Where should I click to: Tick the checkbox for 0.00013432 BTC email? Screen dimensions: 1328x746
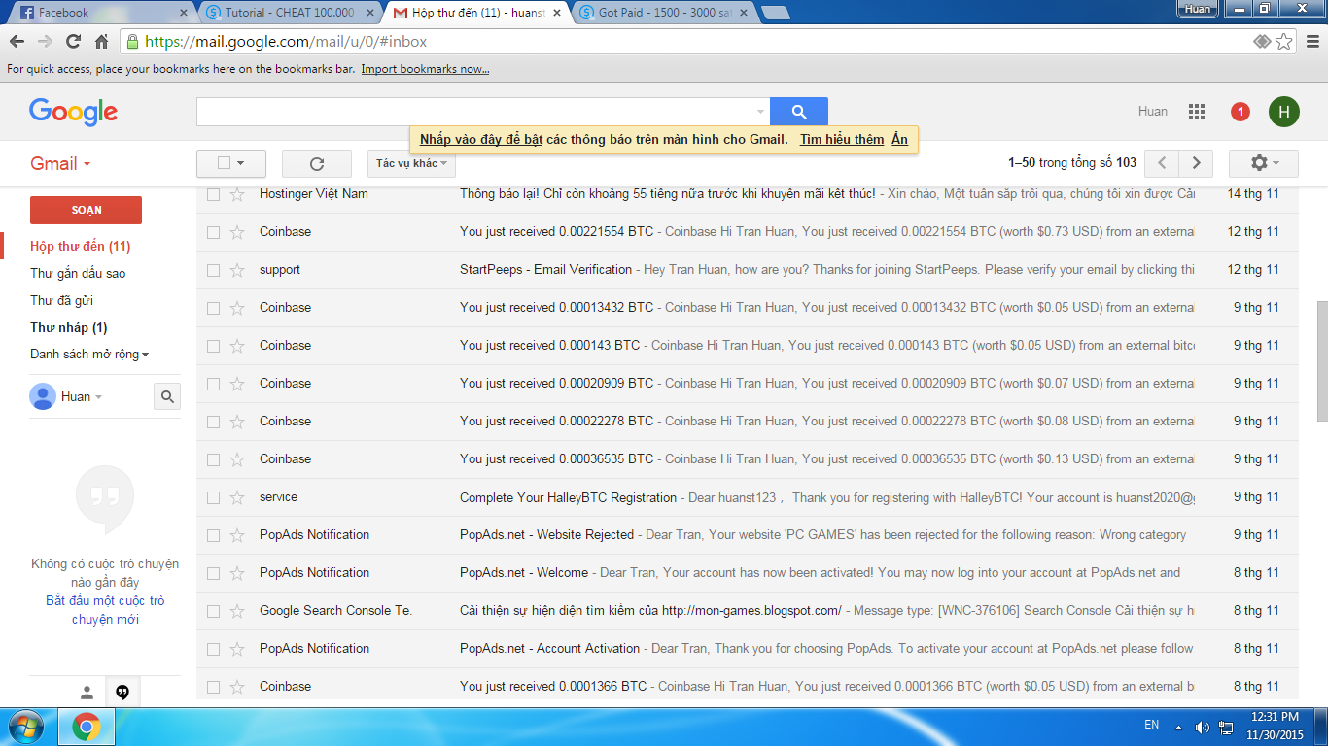point(214,308)
